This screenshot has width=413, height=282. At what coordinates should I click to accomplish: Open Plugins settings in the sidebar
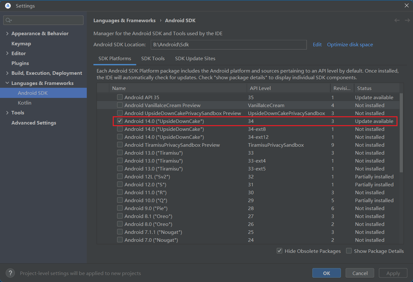(x=20, y=63)
